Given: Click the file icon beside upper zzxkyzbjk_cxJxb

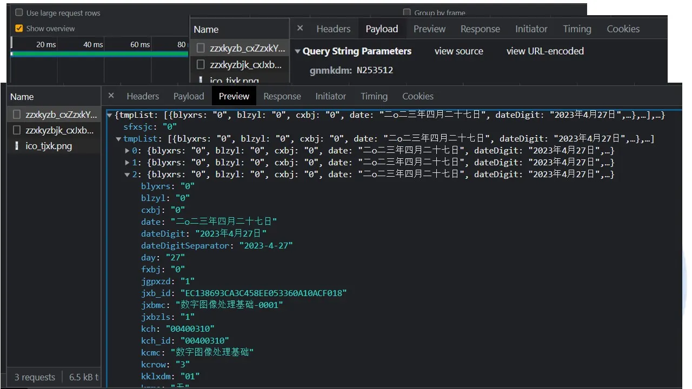Looking at the screenshot, I should (201, 65).
